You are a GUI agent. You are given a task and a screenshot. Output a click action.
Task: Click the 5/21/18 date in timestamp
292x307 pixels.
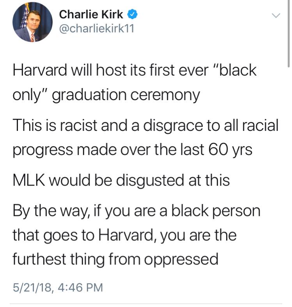[32, 288]
